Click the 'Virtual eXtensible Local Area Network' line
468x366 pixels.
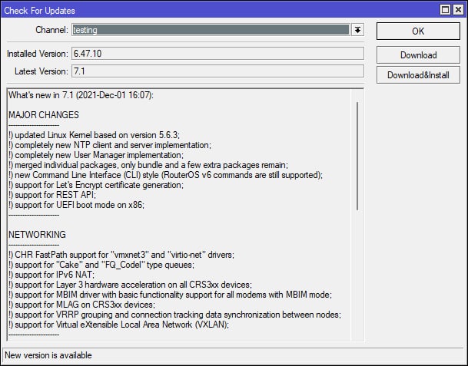tap(118, 325)
